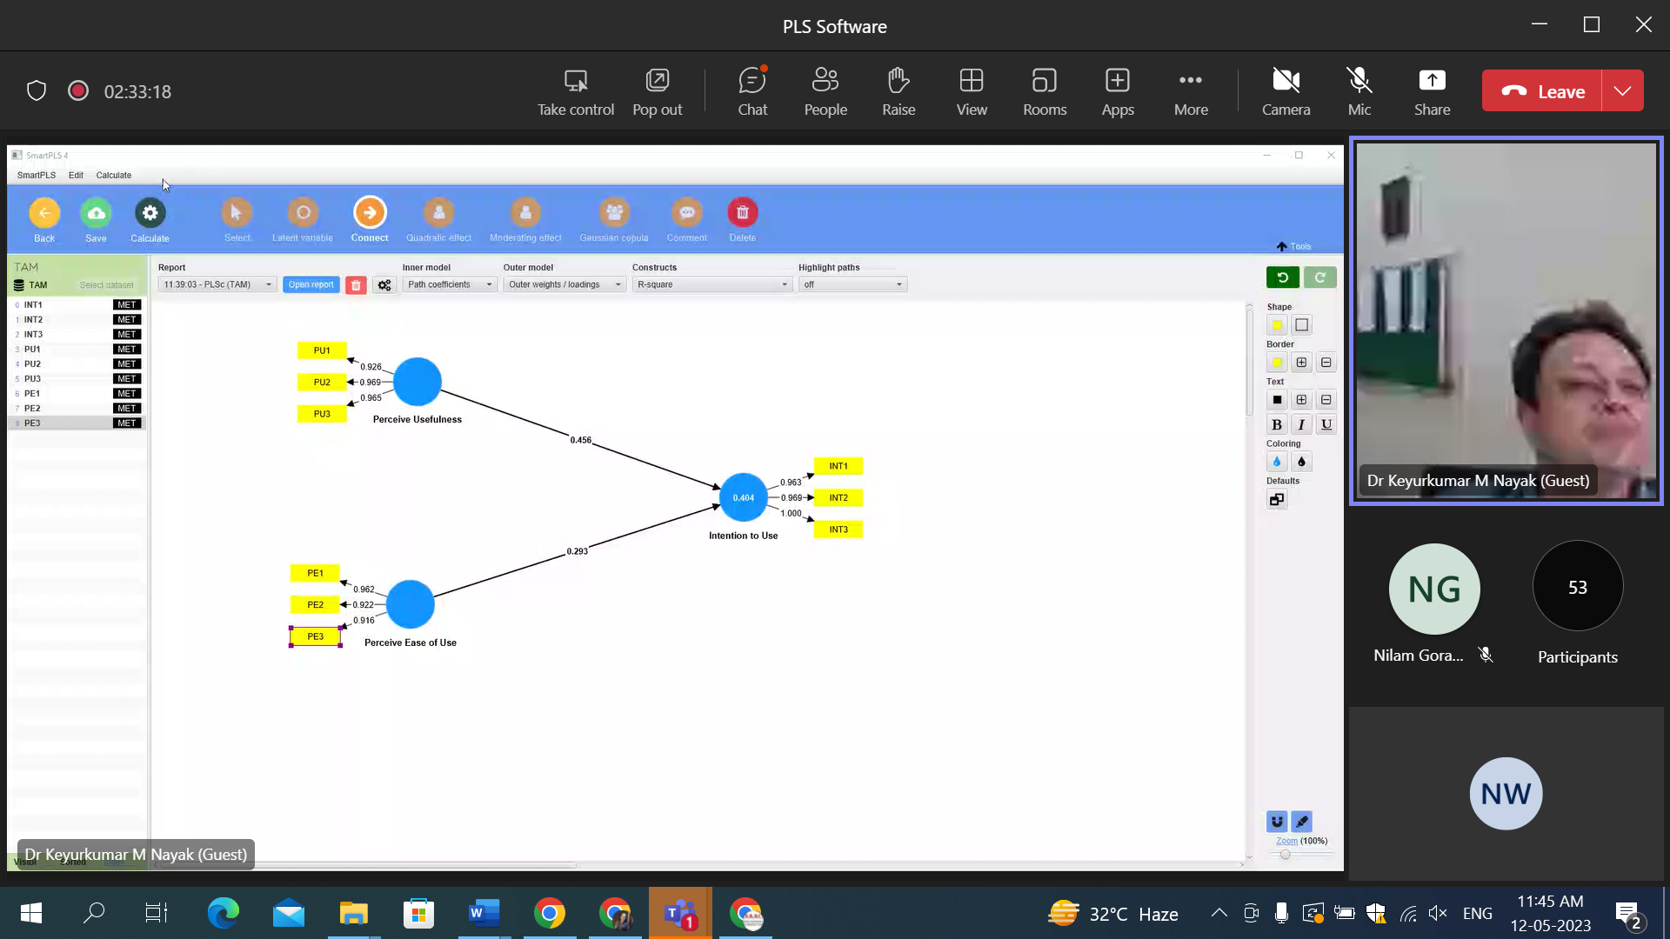The width and height of the screenshot is (1670, 939).
Task: Toggle bold text formatting
Action: [x=1276, y=424]
